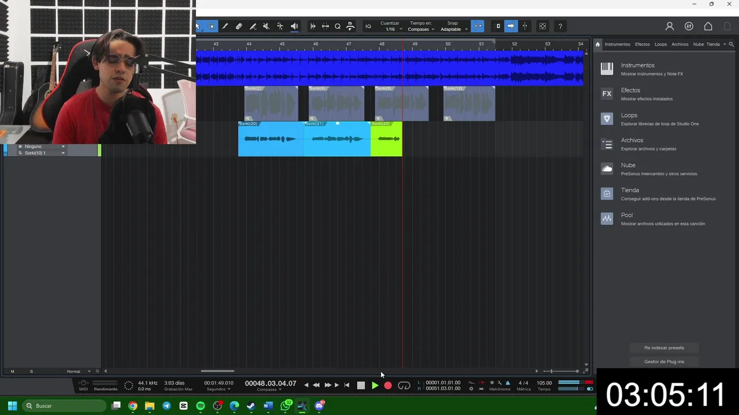Toggle Autoscroll with the arrow icon
739x415 pixels.
pyautogui.click(x=511, y=26)
